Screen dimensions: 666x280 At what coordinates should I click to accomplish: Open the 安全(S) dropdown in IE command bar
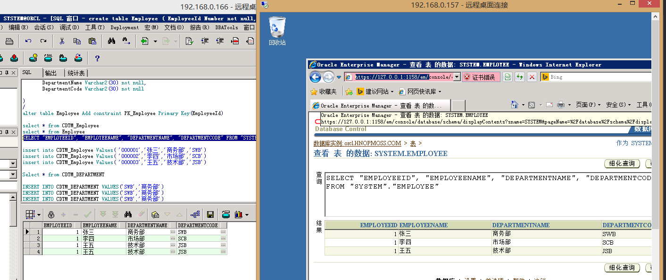pos(618,105)
